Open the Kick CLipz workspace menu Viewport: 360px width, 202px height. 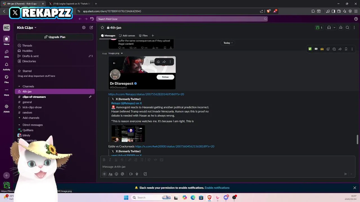(27, 27)
